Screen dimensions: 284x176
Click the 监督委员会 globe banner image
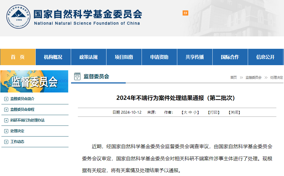34,81
